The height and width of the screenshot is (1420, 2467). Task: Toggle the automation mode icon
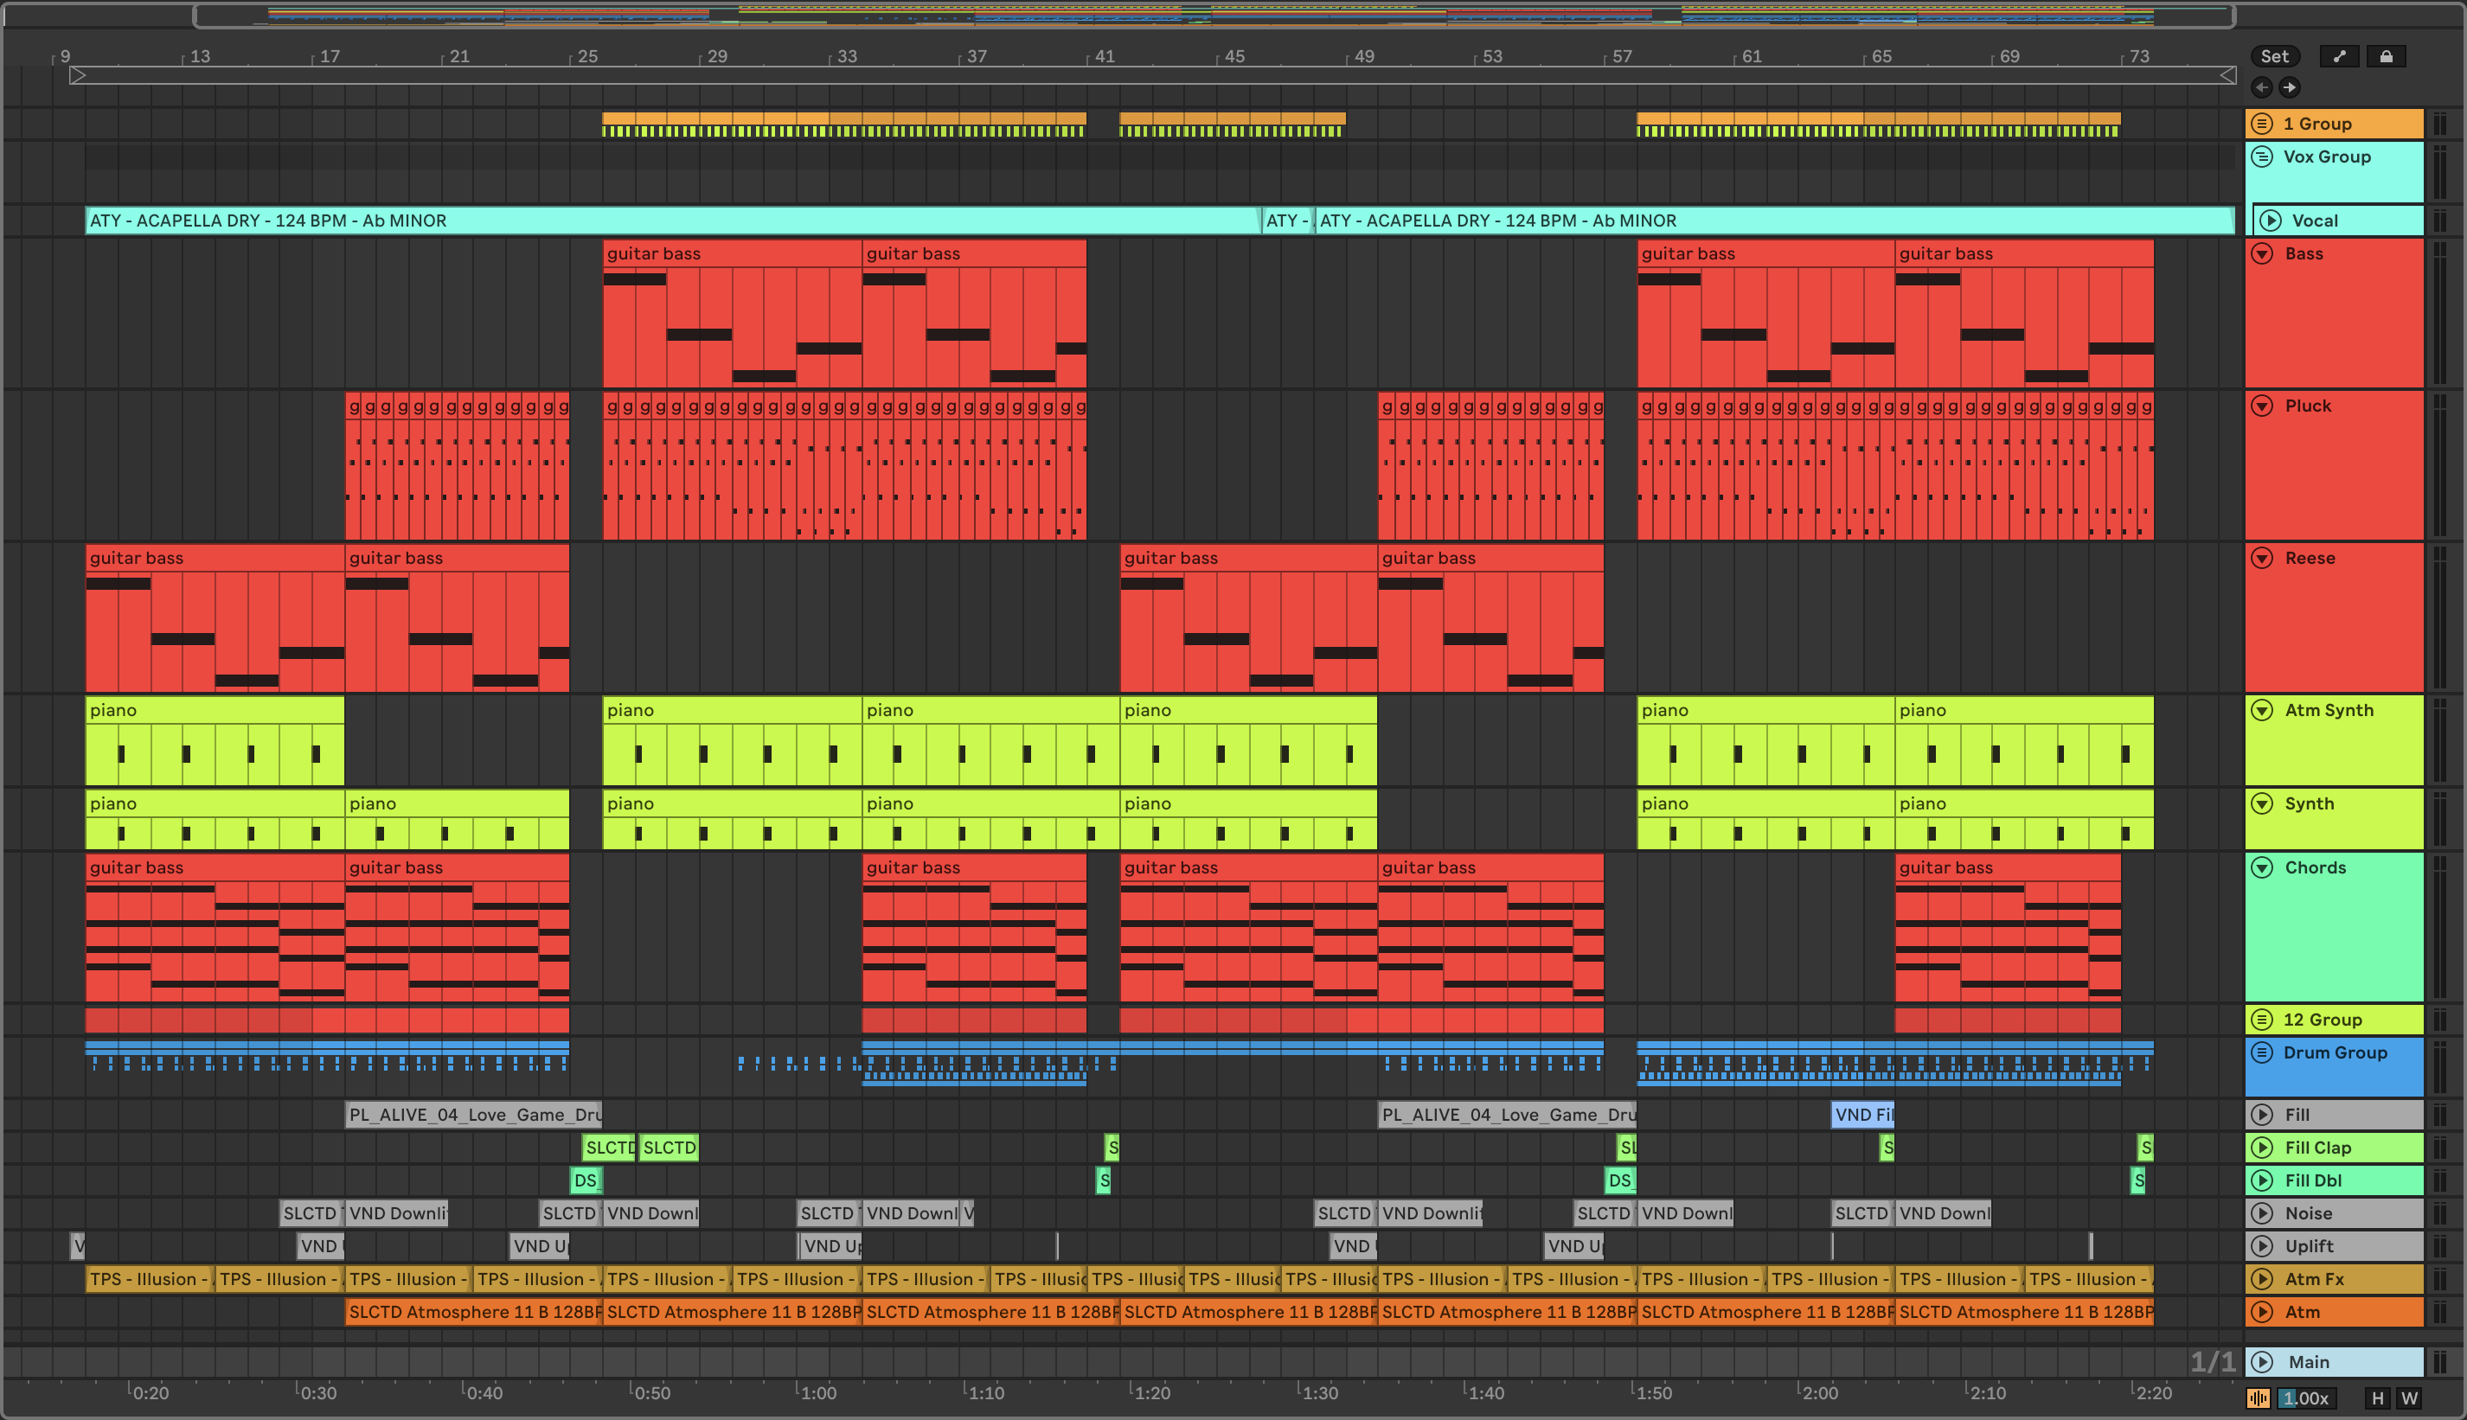2338,56
